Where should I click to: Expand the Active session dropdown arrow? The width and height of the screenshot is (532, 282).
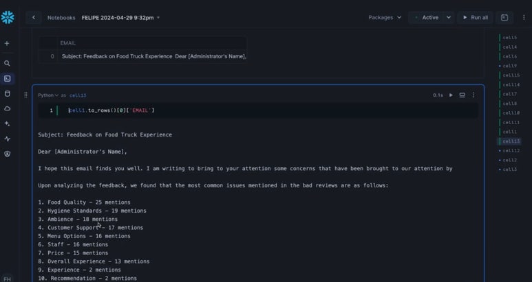(449, 17)
